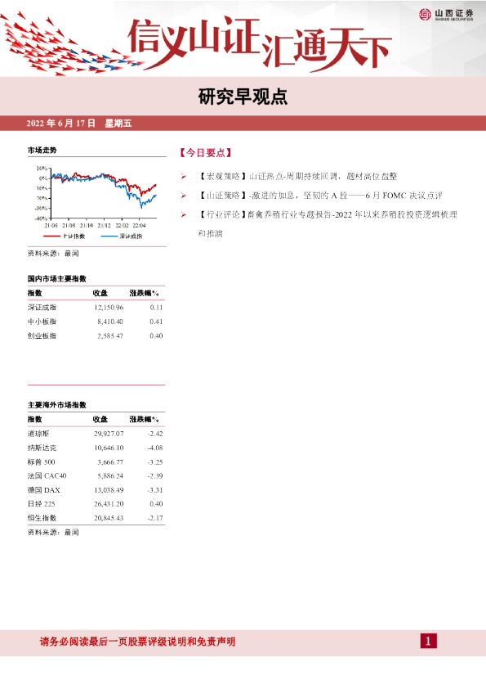Select the 纳斯达克 row in overseas table
The width and height of the screenshot is (486, 689).
(96, 448)
